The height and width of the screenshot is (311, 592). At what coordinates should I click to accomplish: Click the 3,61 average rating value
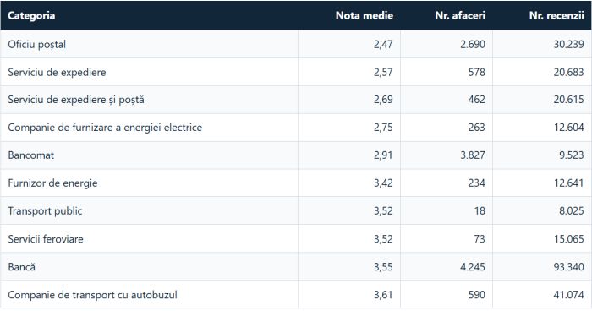(x=383, y=295)
